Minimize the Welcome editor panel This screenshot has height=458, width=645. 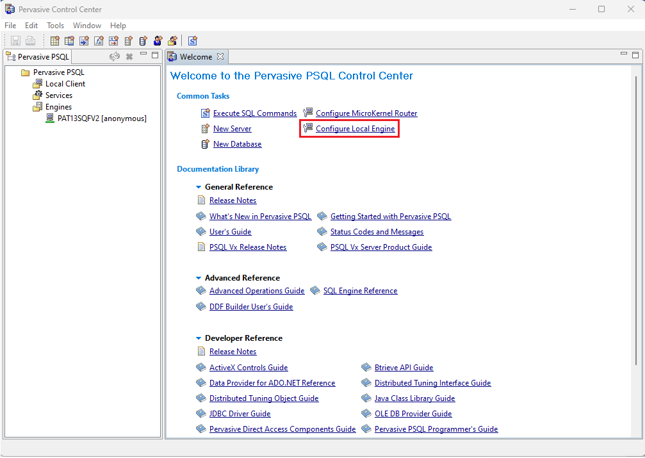coord(624,54)
